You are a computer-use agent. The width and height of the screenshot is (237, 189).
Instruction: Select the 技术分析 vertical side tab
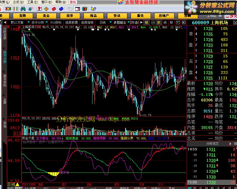point(5,57)
